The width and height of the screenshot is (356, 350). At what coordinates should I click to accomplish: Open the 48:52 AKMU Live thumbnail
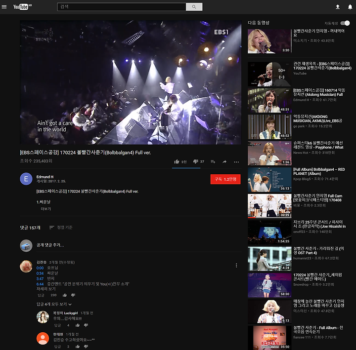pyautogui.click(x=269, y=127)
